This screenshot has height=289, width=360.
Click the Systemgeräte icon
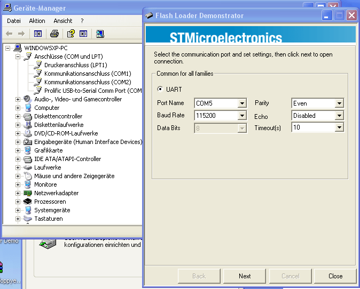pyautogui.click(x=28, y=210)
